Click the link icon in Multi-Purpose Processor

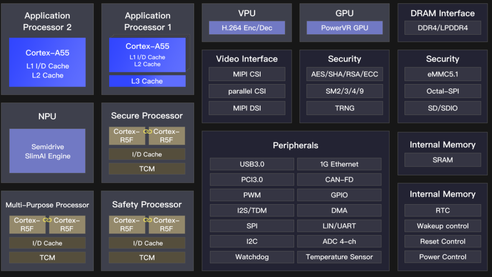point(47,220)
